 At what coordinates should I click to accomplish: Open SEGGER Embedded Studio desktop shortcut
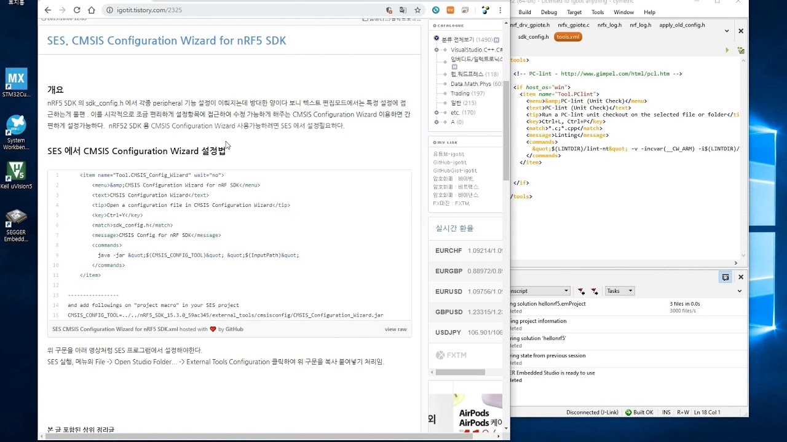tap(15, 225)
